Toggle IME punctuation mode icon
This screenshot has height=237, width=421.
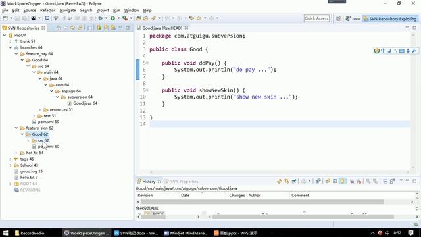point(395,51)
